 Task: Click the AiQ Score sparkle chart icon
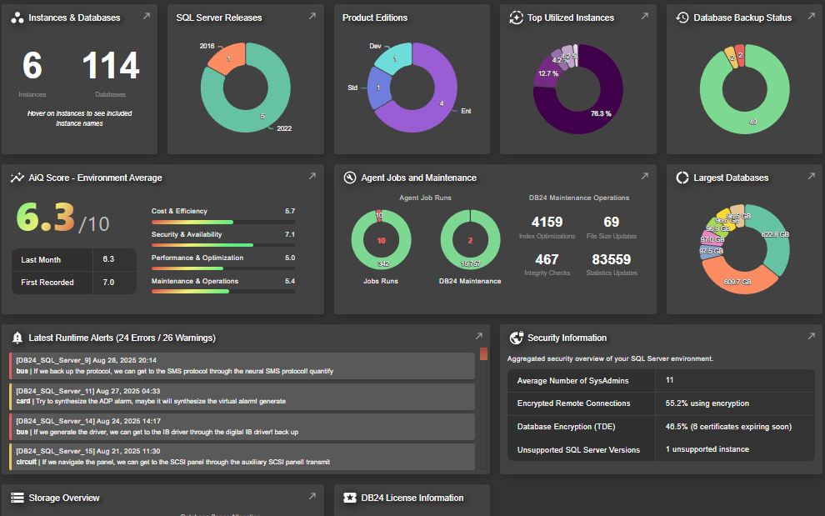[17, 178]
